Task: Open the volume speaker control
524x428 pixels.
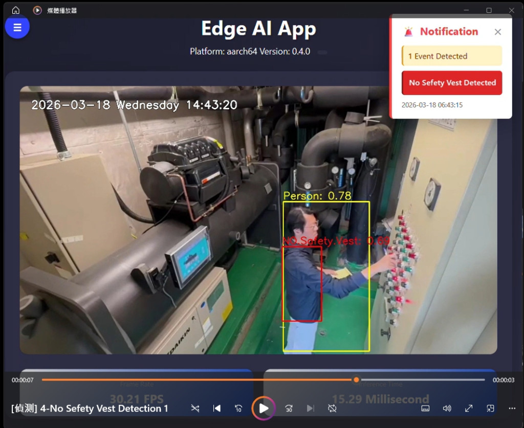Action: 447,408
